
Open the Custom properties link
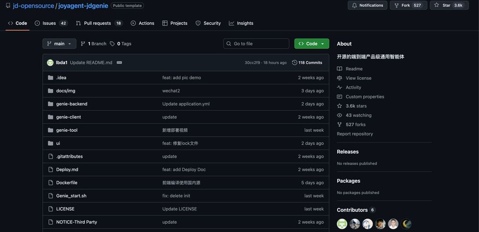[361, 97]
